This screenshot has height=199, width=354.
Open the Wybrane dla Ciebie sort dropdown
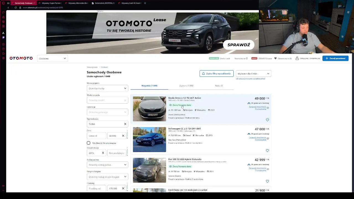[253, 74]
